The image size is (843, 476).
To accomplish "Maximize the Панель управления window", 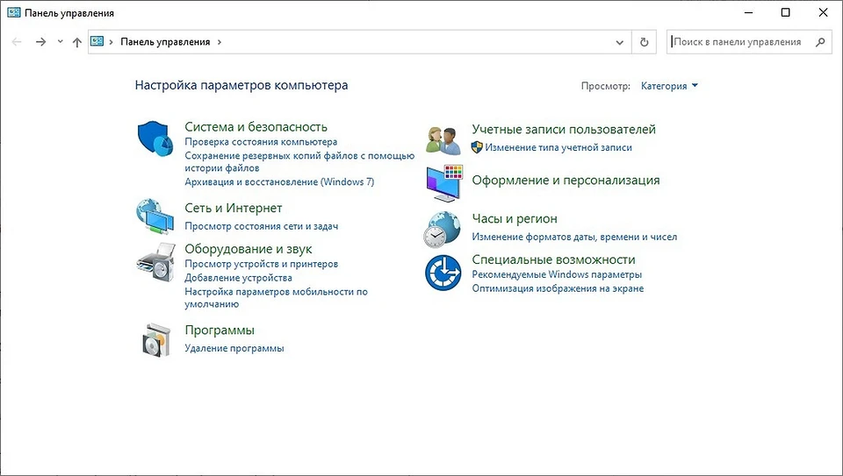I will (785, 12).
